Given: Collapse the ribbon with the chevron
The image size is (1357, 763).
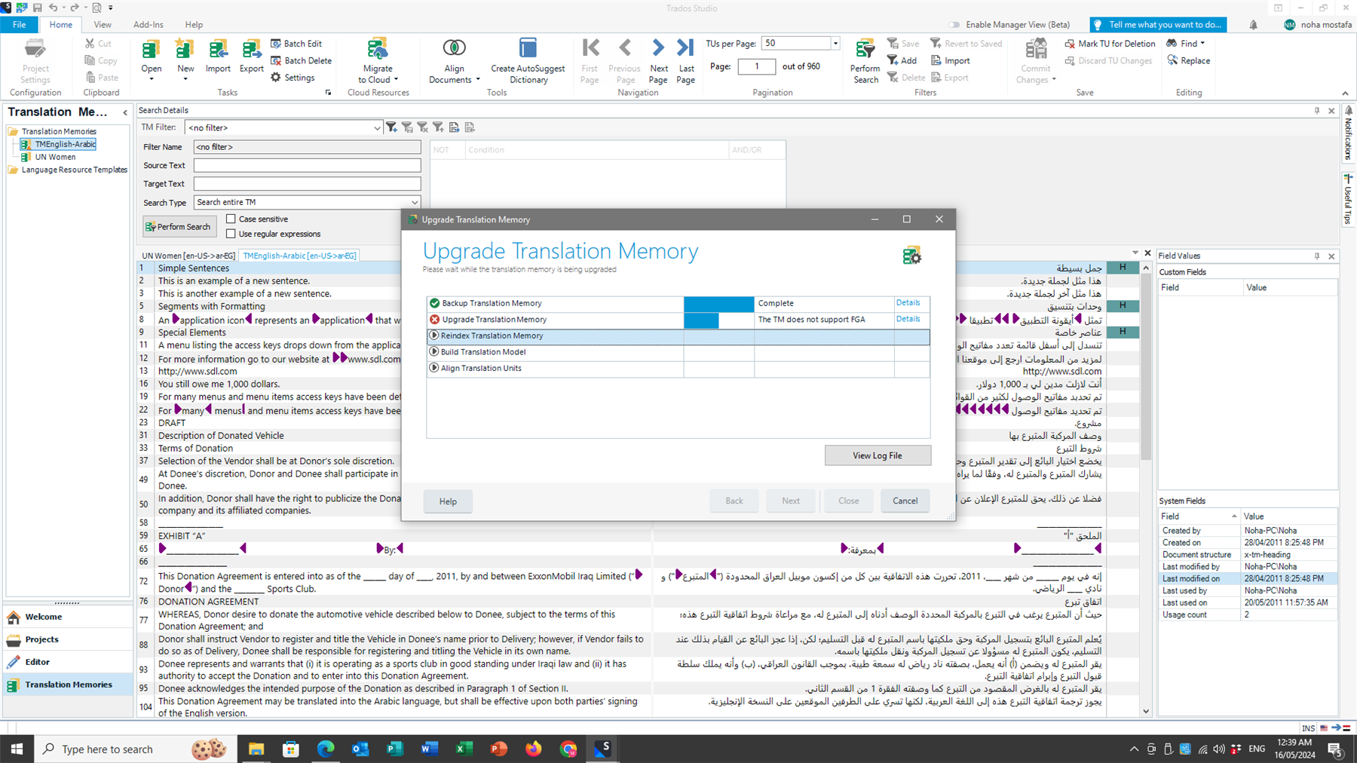Looking at the screenshot, I should 1345,93.
